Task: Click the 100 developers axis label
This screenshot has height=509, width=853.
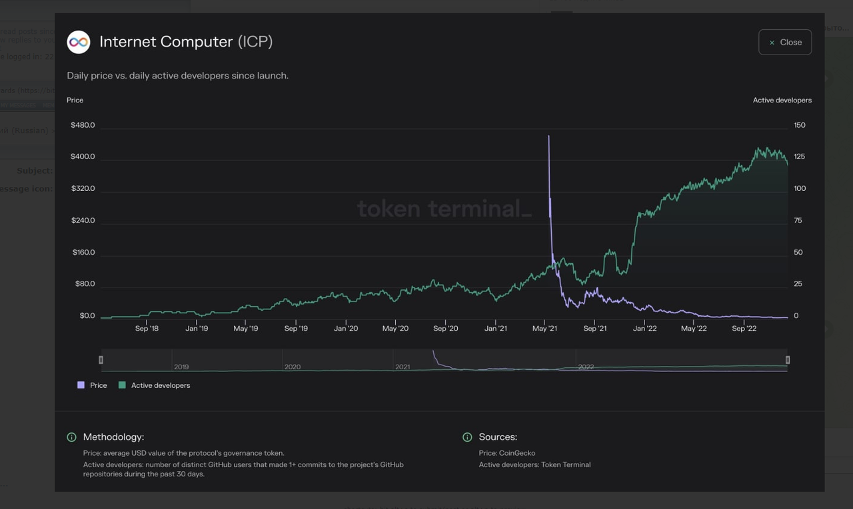Action: click(800, 189)
